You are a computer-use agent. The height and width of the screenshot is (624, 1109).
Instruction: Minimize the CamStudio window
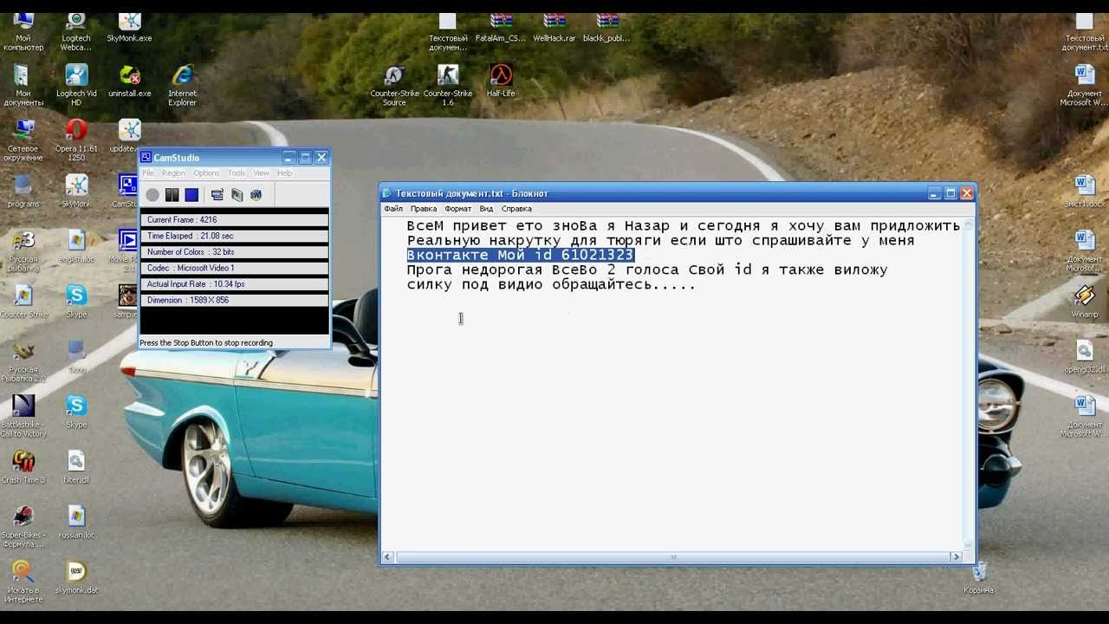289,158
